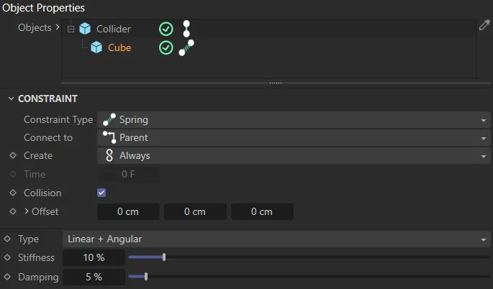The width and height of the screenshot is (493, 289).
Task: Uncheck the Collision checkbox
Action: tap(101, 193)
